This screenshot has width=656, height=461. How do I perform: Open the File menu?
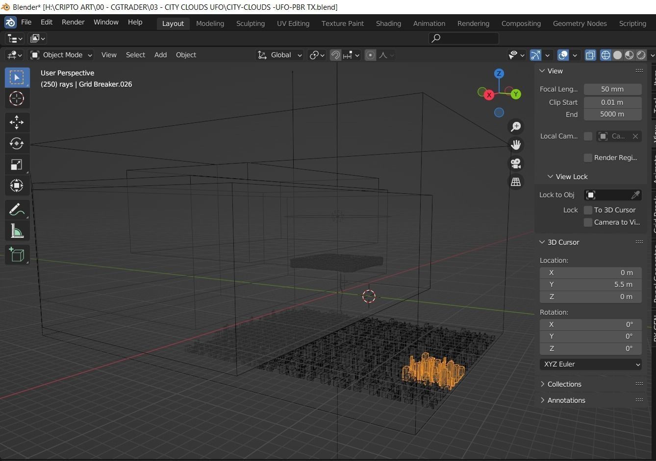[26, 23]
